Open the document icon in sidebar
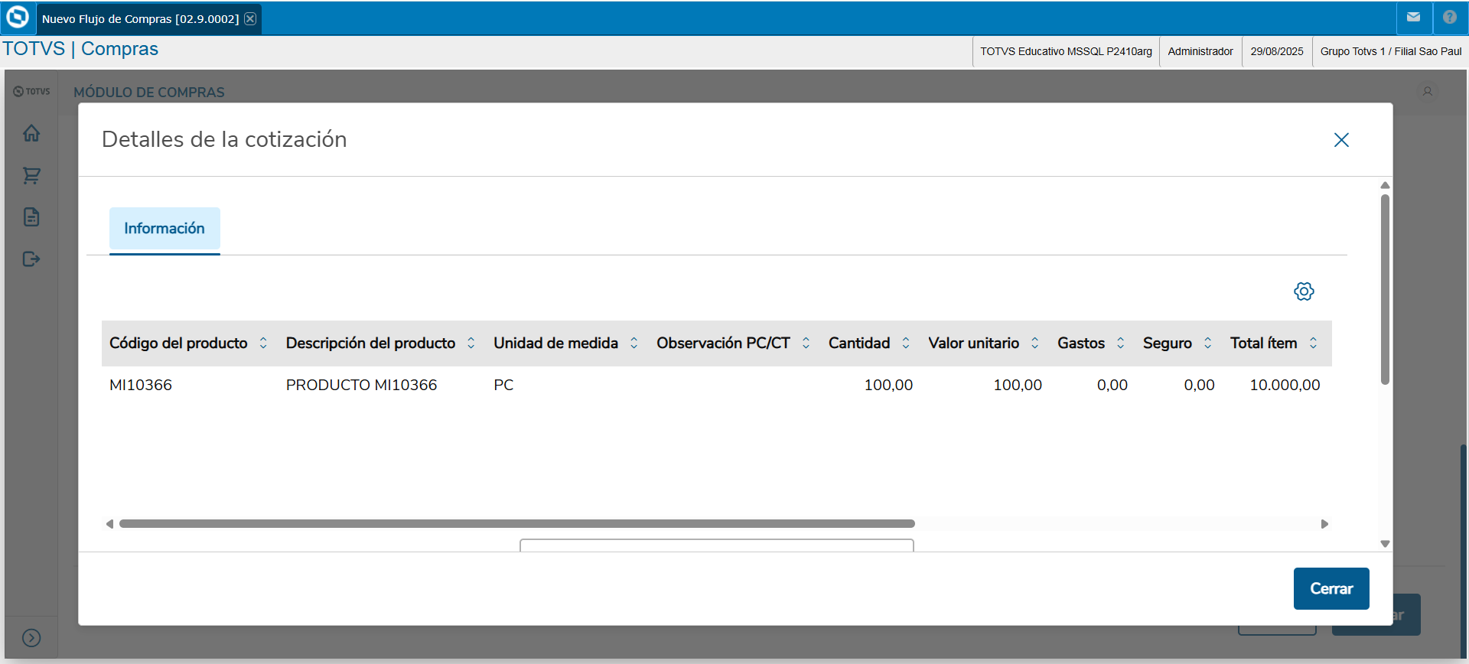Image resolution: width=1469 pixels, height=664 pixels. click(x=31, y=217)
